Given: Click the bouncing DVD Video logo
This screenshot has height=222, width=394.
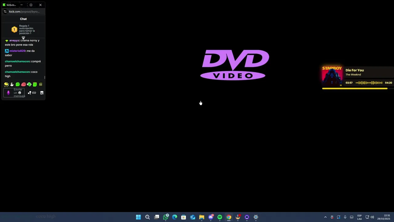Looking at the screenshot, I should point(235,65).
